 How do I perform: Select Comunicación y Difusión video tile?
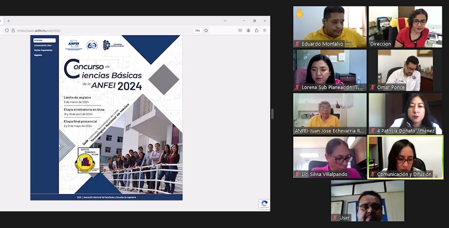point(405,157)
